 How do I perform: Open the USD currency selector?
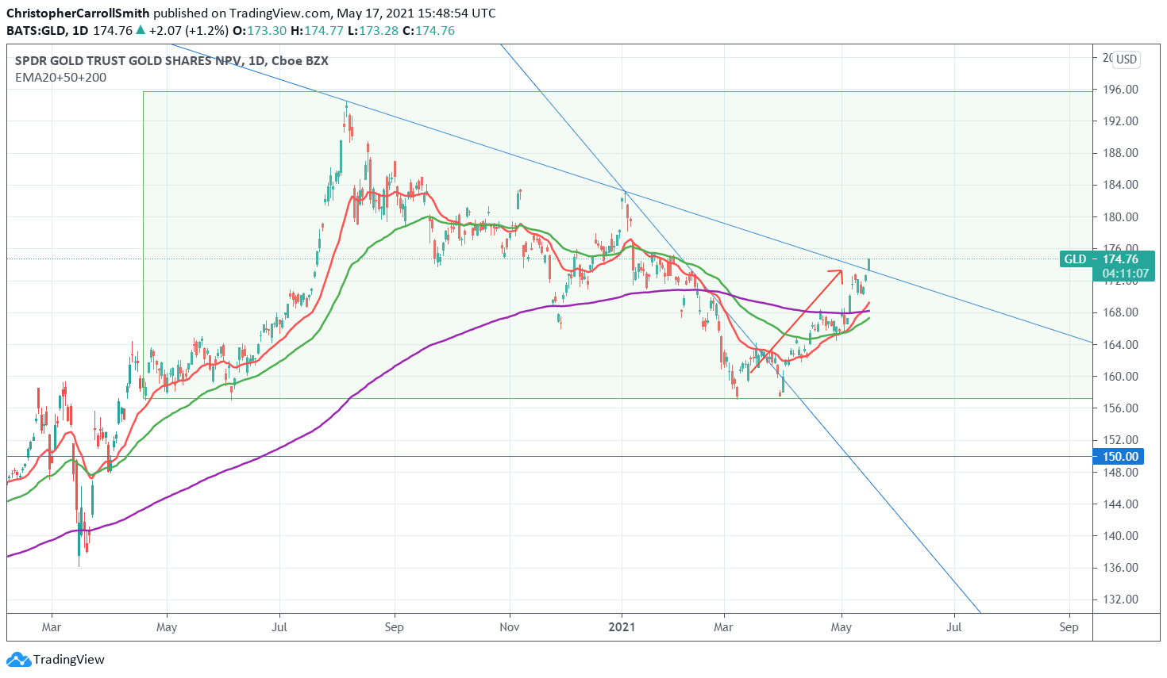[x=1126, y=59]
